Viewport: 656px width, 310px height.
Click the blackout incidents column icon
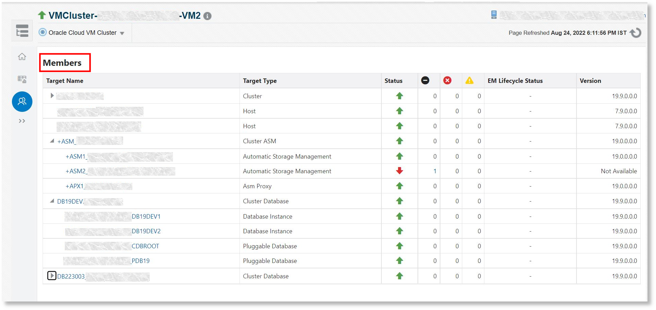425,80
